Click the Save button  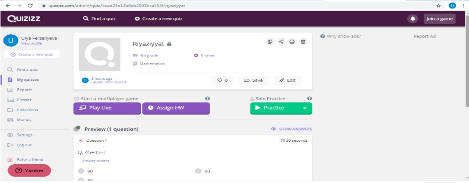[253, 80]
